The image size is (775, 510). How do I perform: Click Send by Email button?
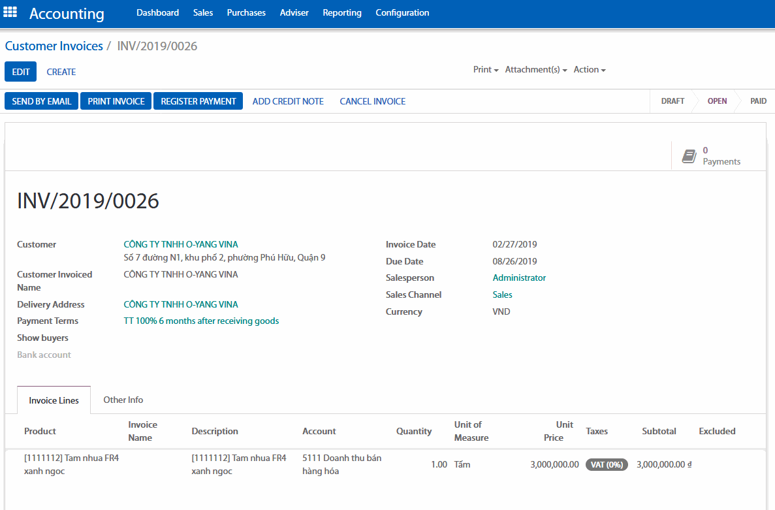tap(42, 101)
